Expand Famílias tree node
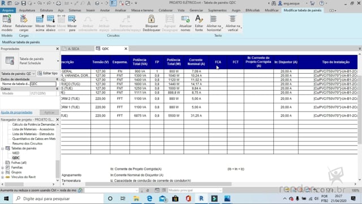The image size is (362, 204). (2, 168)
